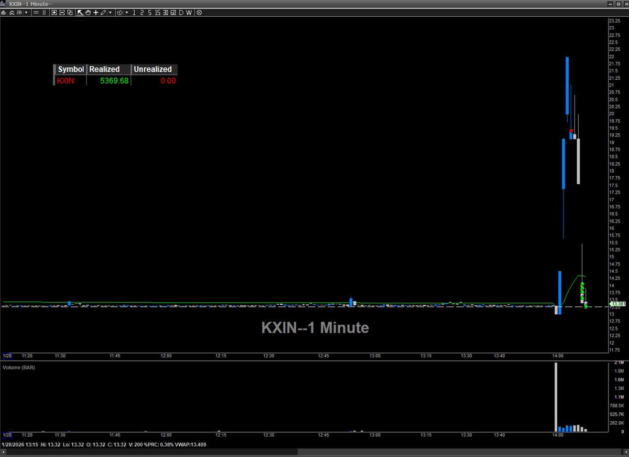Image resolution: width=629 pixels, height=457 pixels.
Task: Add a horizontal line tool
Action: coord(36,13)
